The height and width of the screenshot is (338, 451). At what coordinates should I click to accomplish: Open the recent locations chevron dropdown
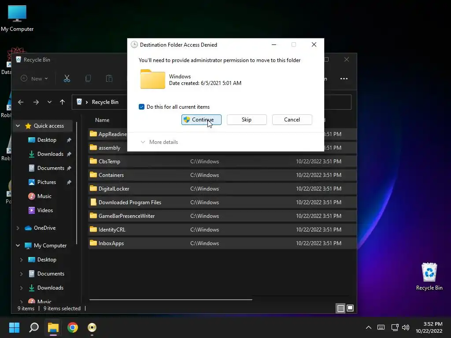pos(49,102)
